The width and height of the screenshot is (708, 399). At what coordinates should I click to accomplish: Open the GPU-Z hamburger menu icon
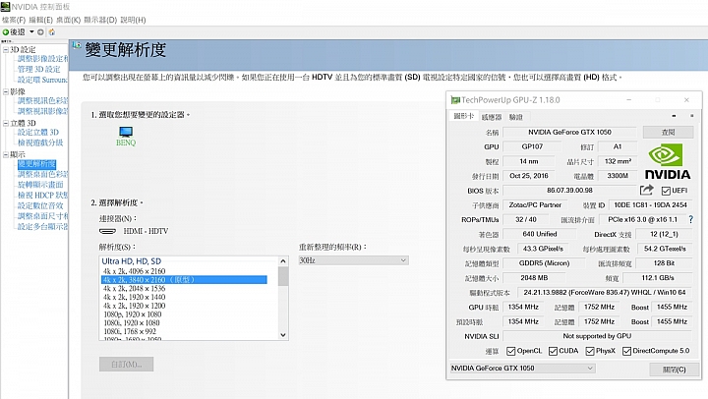coord(691,116)
